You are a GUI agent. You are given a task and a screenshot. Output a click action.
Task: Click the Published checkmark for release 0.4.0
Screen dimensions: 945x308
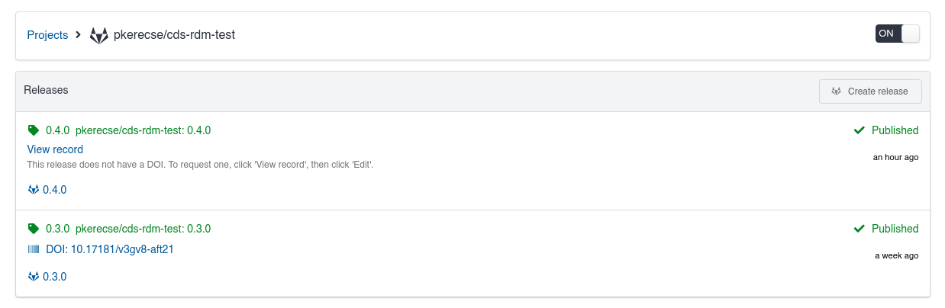click(860, 130)
